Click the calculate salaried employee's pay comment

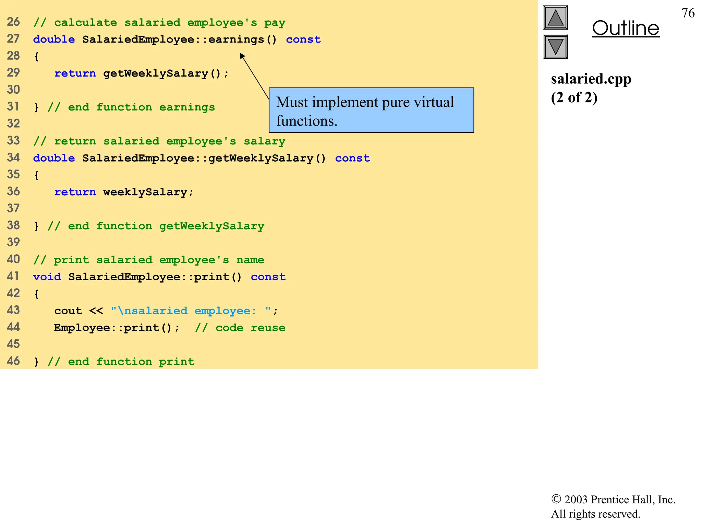tap(159, 23)
